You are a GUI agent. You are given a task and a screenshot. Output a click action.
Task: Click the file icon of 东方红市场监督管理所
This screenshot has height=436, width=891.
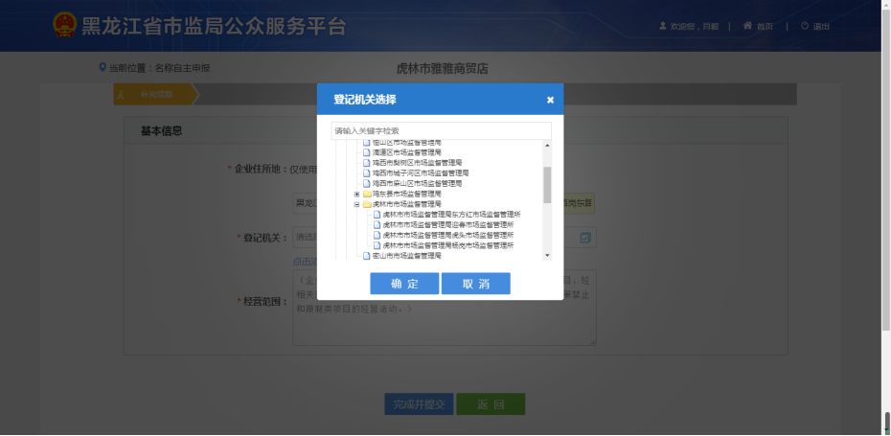pyautogui.click(x=377, y=215)
